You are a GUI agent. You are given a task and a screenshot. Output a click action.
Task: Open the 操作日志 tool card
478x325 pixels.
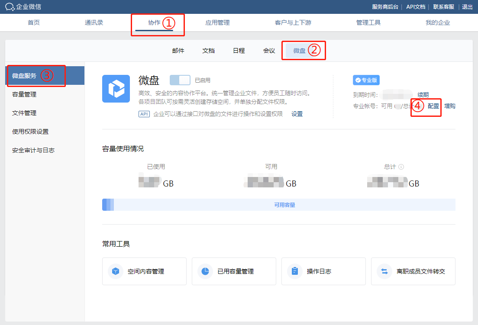[323, 271]
